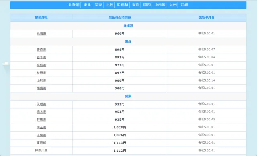
Task: Select the 923円 wage value
Action: pyautogui.click(x=120, y=65)
